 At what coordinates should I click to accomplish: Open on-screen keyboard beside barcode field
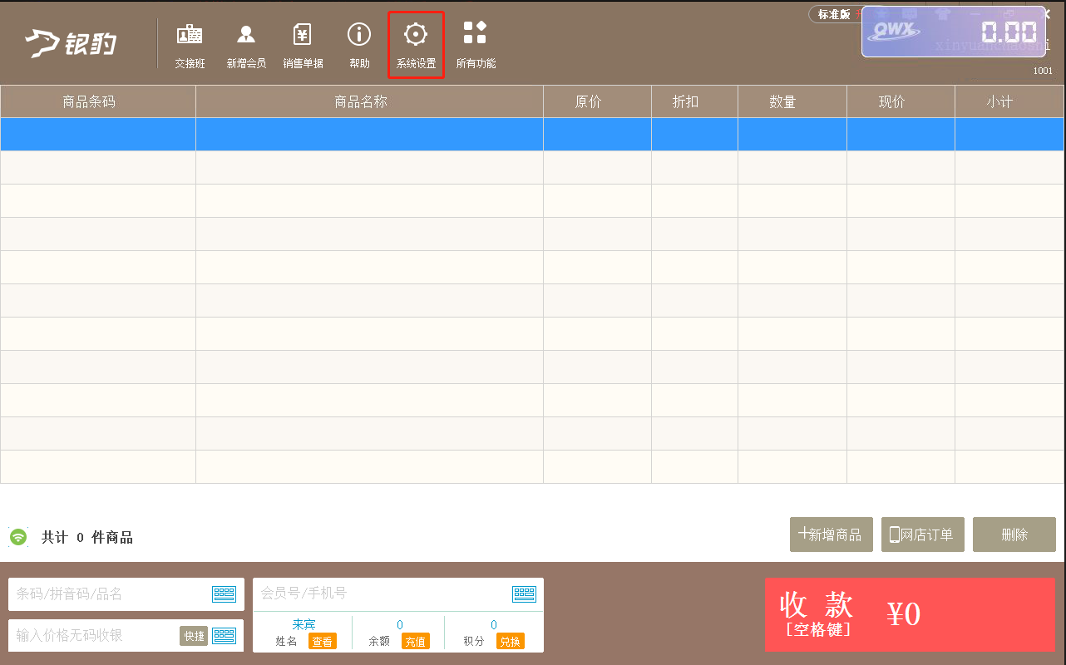(225, 594)
